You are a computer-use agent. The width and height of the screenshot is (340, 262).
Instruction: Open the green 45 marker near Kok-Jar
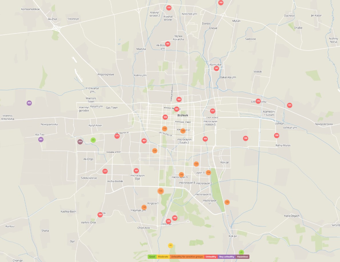(241, 252)
